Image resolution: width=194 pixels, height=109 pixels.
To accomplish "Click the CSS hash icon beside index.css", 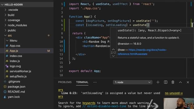I will (7, 56).
